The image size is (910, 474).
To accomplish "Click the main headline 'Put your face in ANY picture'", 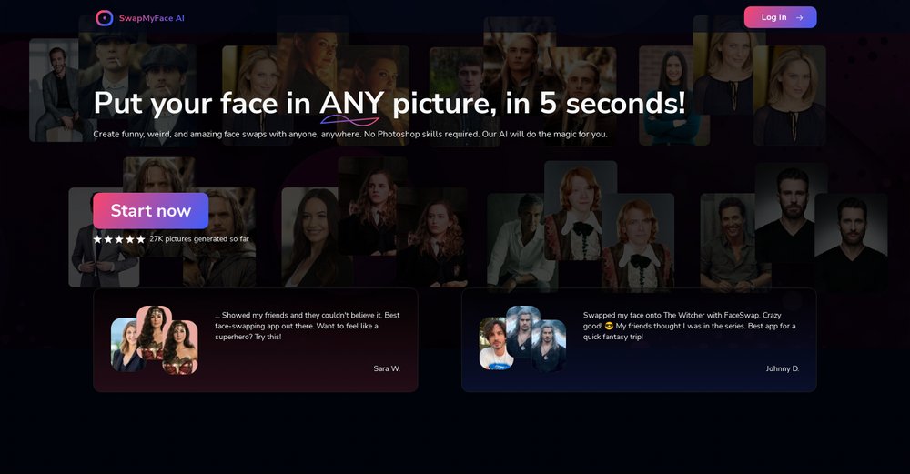I will [x=389, y=103].
